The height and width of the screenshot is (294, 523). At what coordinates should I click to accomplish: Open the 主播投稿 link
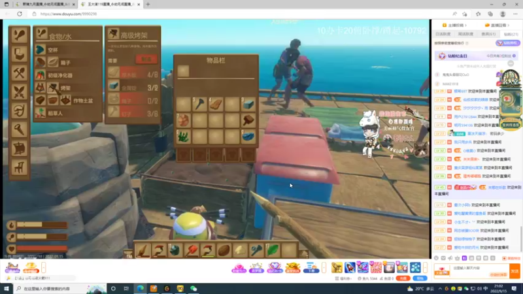click(454, 25)
